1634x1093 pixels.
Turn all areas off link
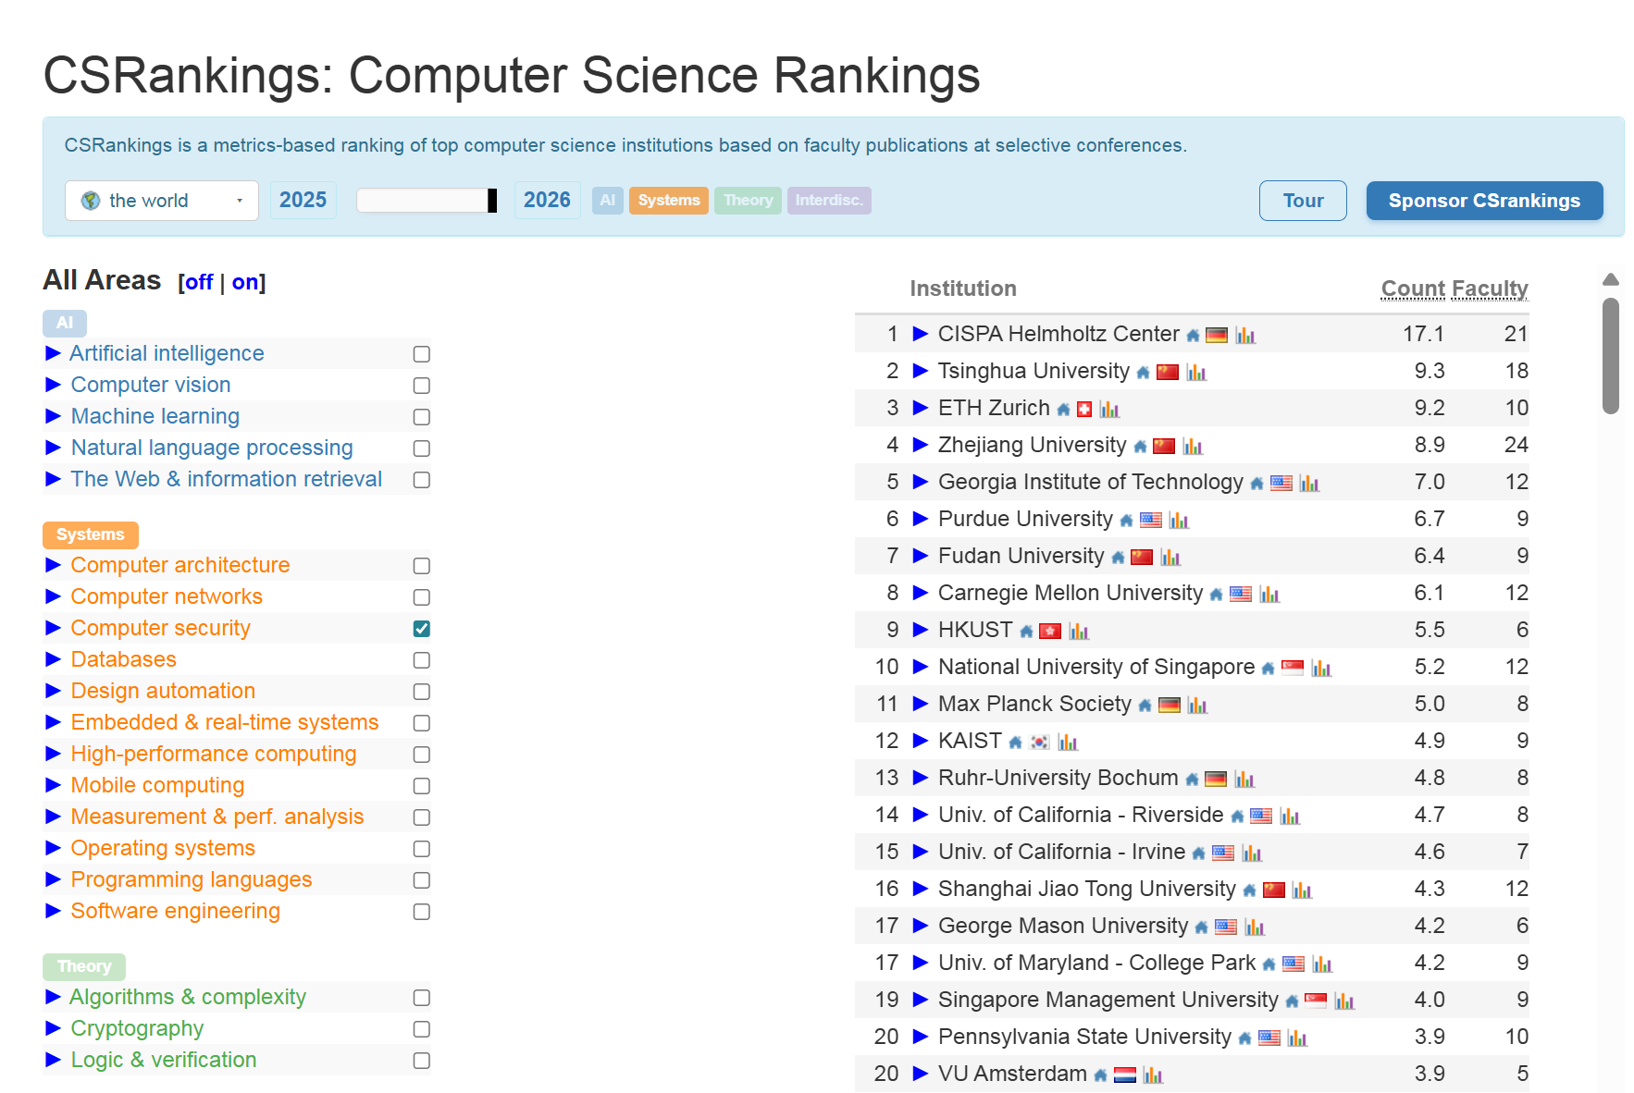[x=199, y=282]
